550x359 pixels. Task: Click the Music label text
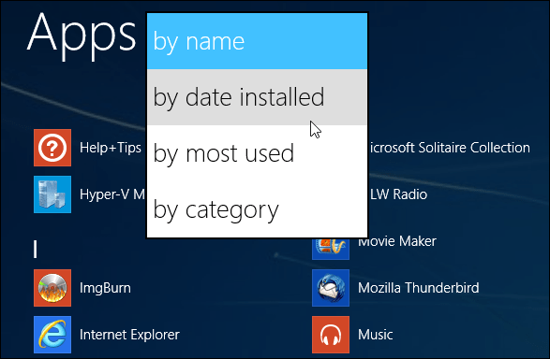376,335
